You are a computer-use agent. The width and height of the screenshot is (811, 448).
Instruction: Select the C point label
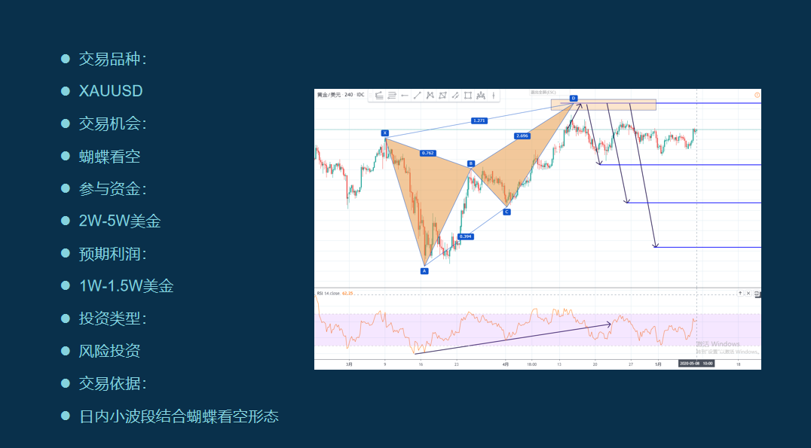506,212
